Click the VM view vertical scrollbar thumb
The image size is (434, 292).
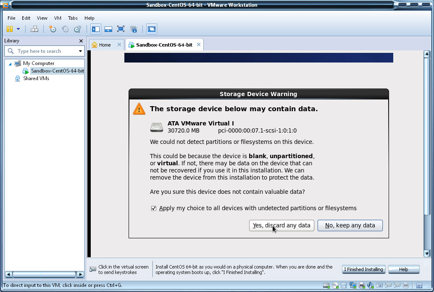click(x=427, y=136)
